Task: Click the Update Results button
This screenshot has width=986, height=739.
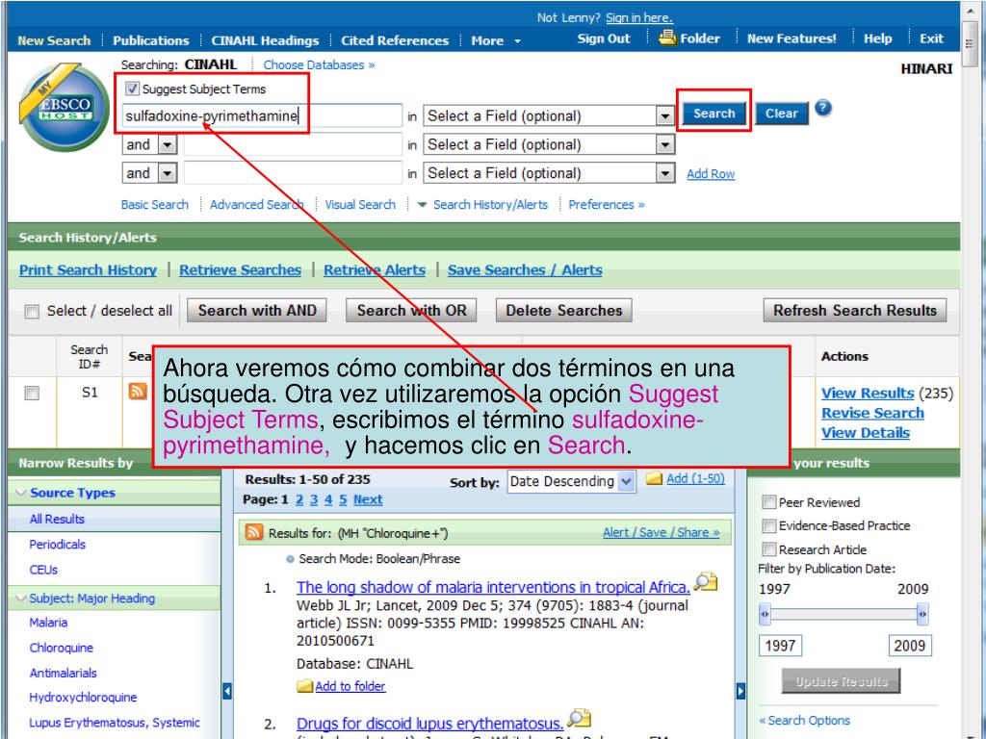Action: 842,681
